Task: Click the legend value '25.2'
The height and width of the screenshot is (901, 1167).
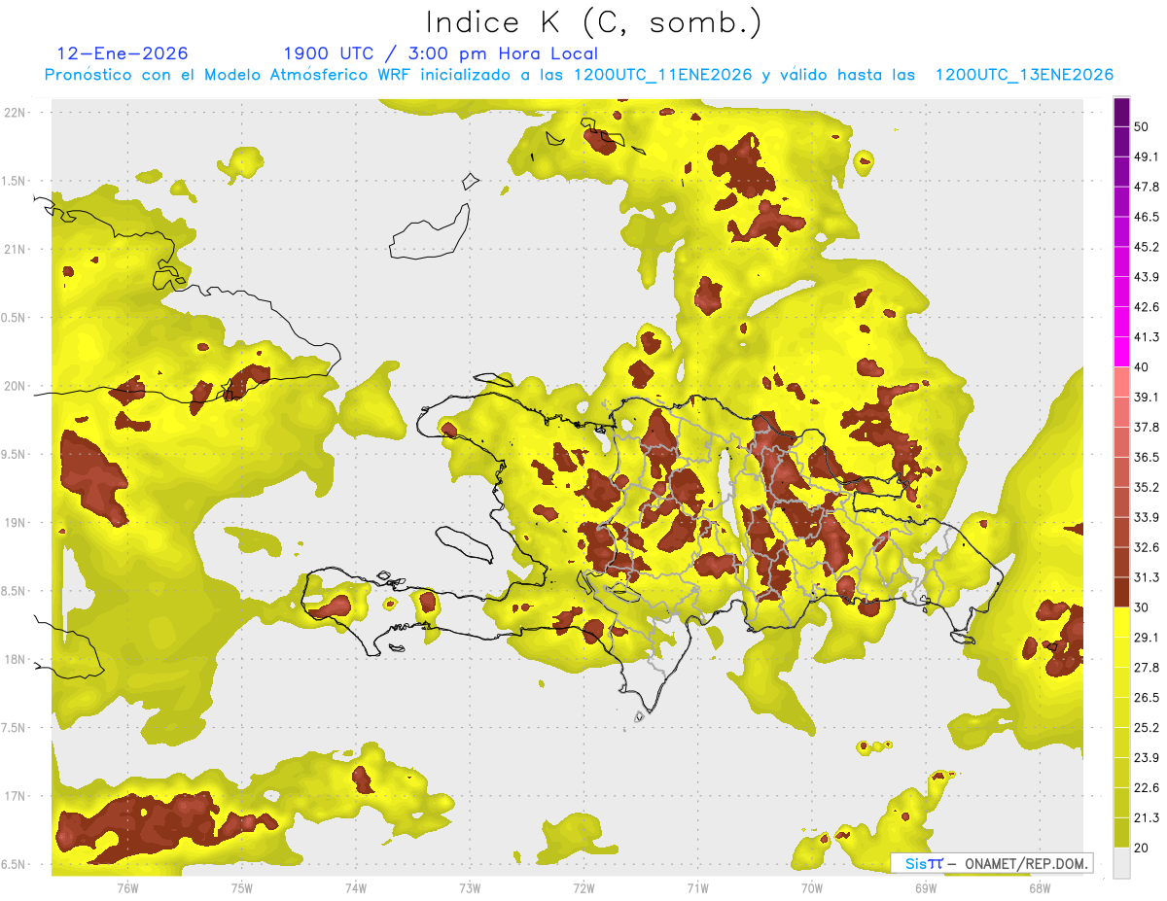Action: [x=1147, y=728]
